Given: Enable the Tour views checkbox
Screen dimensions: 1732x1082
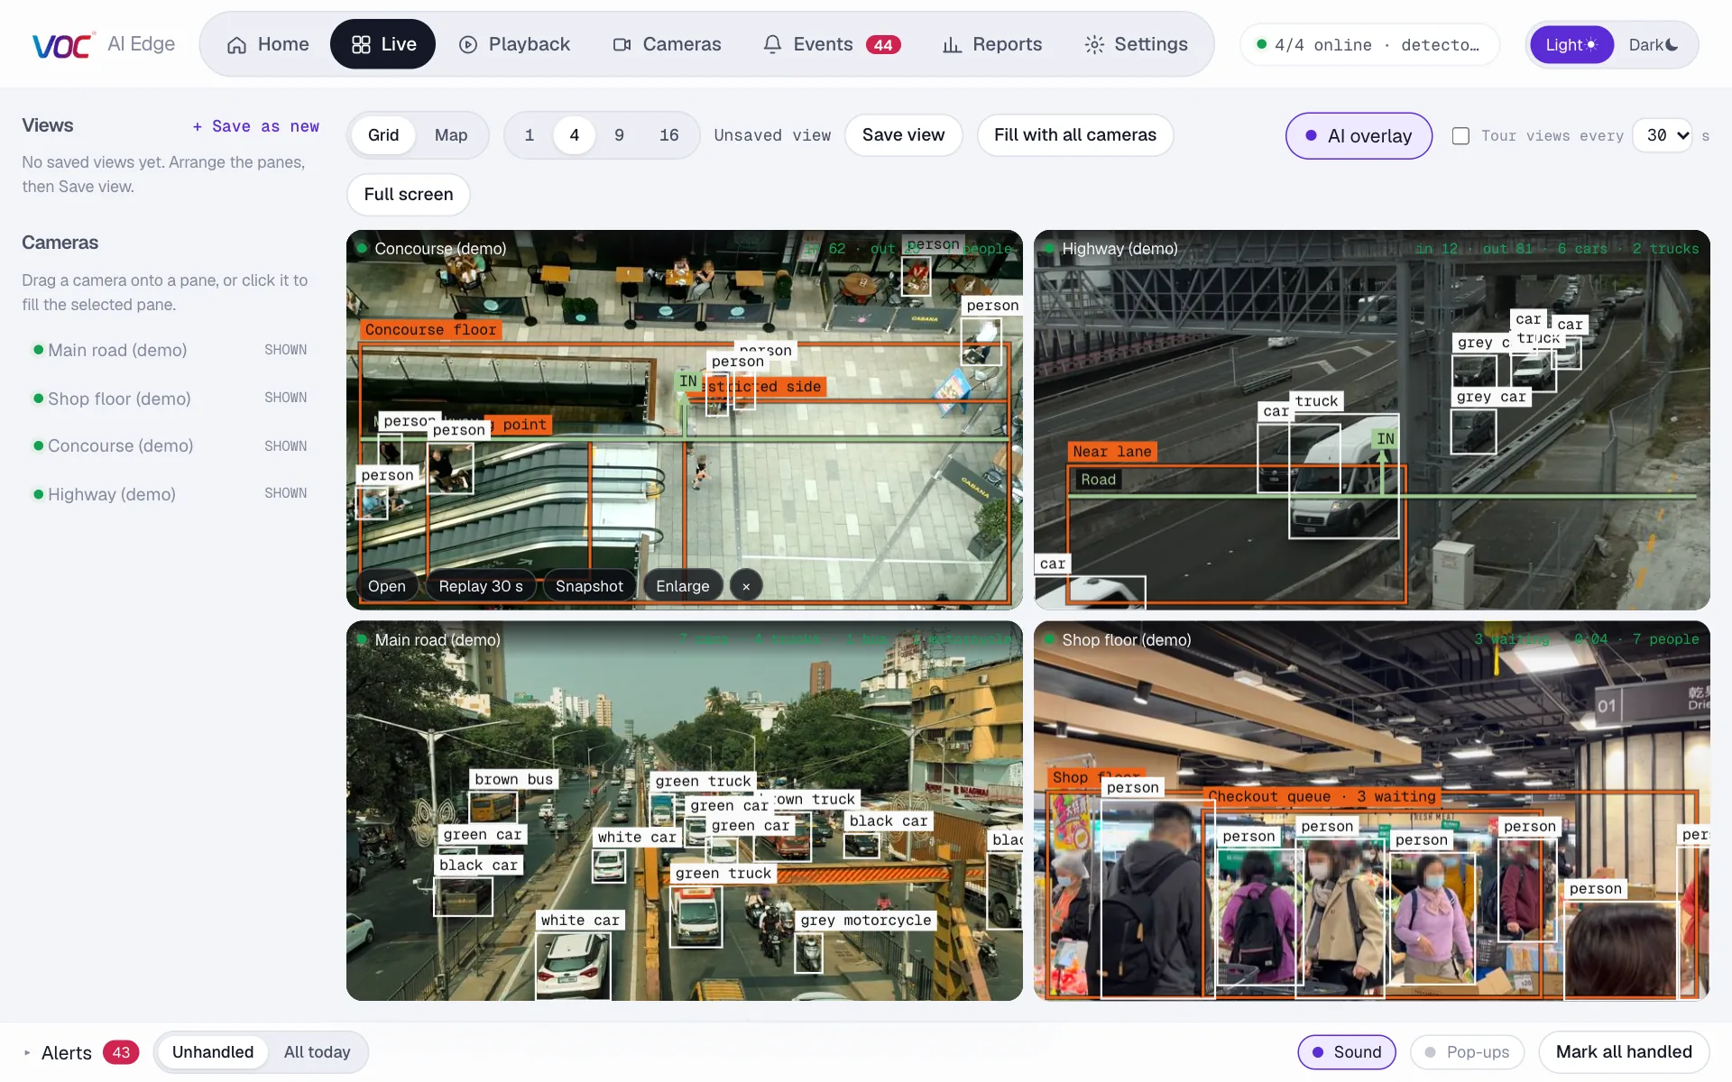Looking at the screenshot, I should [1461, 136].
